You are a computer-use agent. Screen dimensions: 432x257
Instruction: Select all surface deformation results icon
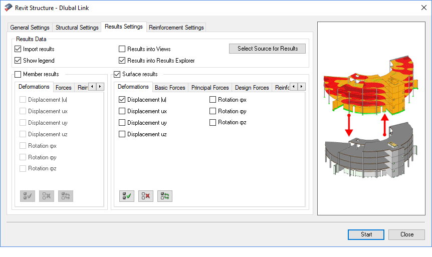[x=127, y=196]
